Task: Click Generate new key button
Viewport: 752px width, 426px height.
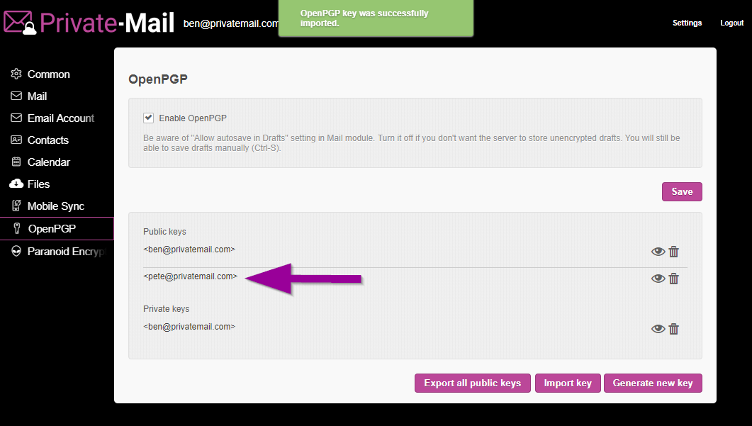Action: (652, 383)
